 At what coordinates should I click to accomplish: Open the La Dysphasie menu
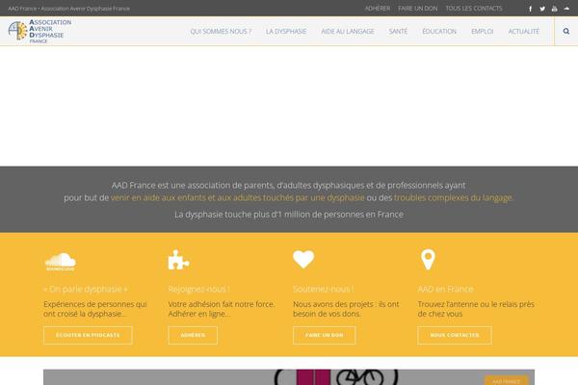286,32
